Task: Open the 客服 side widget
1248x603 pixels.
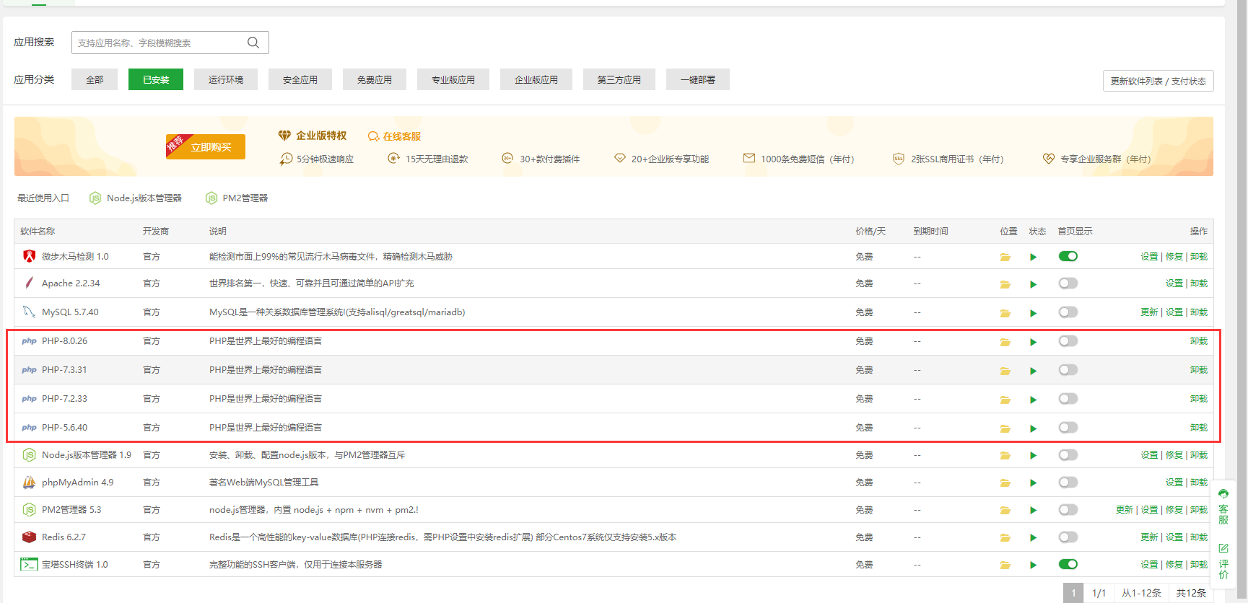Action: pyautogui.click(x=1223, y=506)
